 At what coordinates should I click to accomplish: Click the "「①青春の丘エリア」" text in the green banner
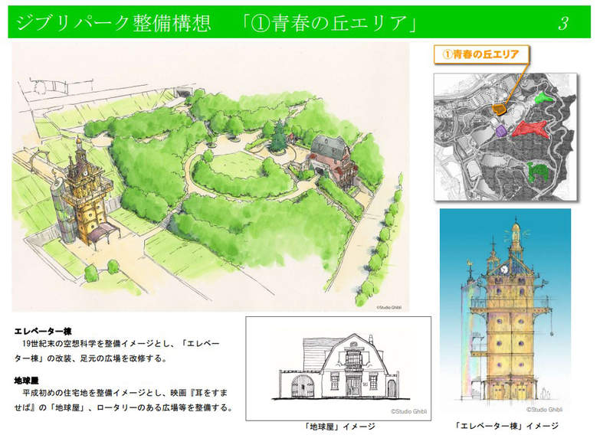[327, 23]
